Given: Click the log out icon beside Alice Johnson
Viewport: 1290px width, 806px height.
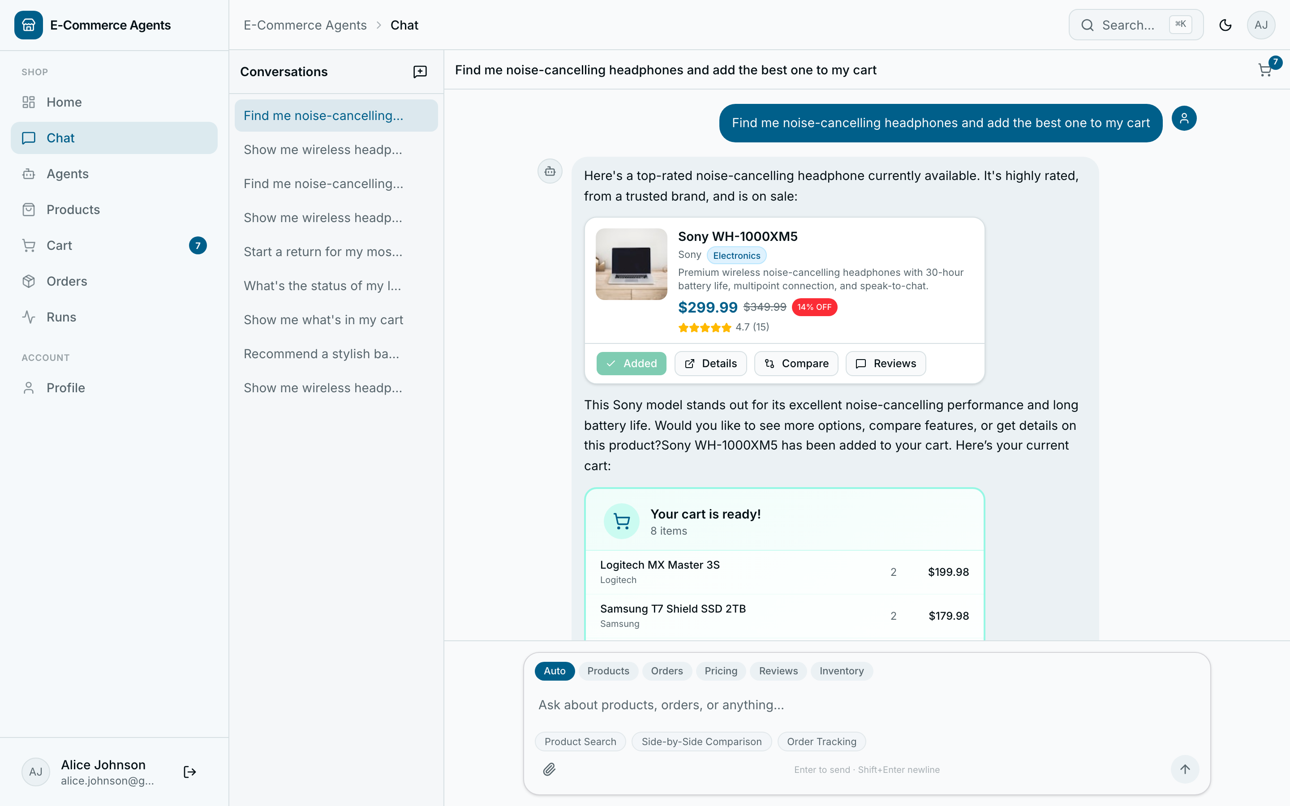Looking at the screenshot, I should click(190, 772).
